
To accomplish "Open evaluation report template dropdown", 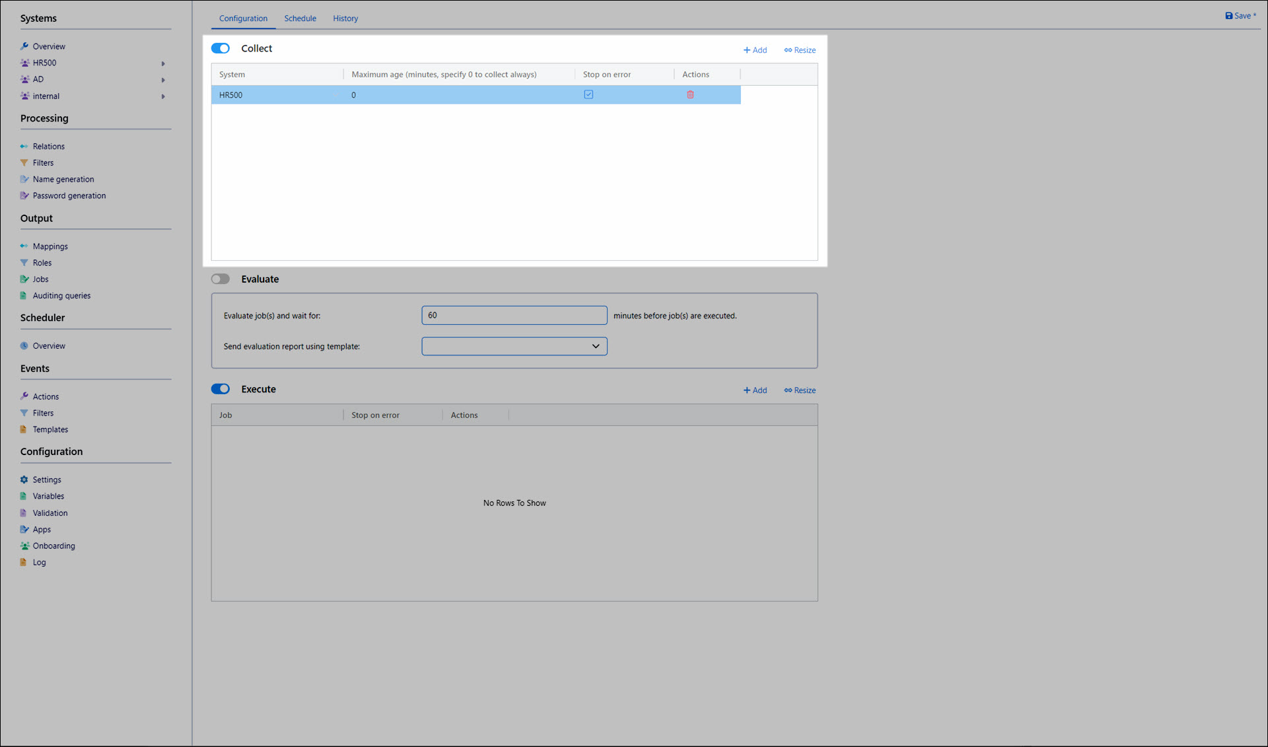I will pyautogui.click(x=514, y=346).
